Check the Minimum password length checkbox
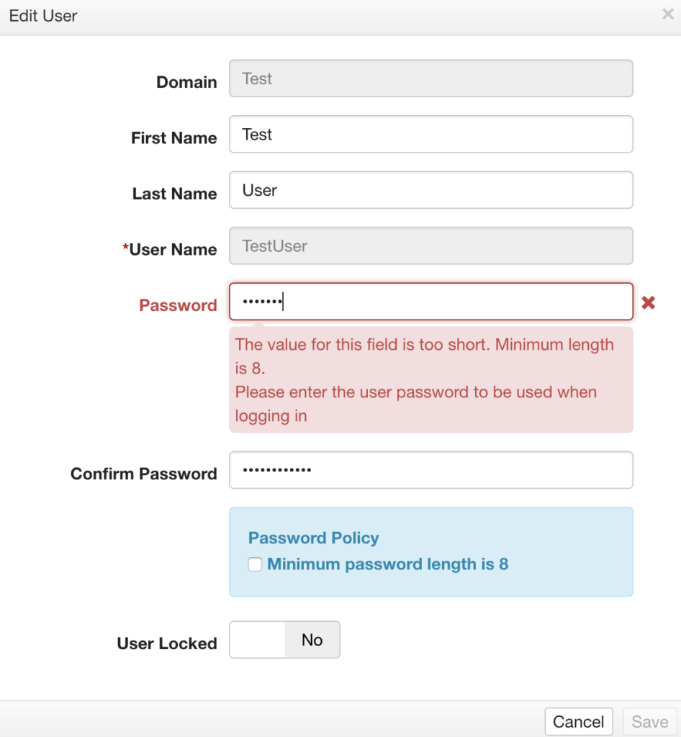 coord(255,564)
